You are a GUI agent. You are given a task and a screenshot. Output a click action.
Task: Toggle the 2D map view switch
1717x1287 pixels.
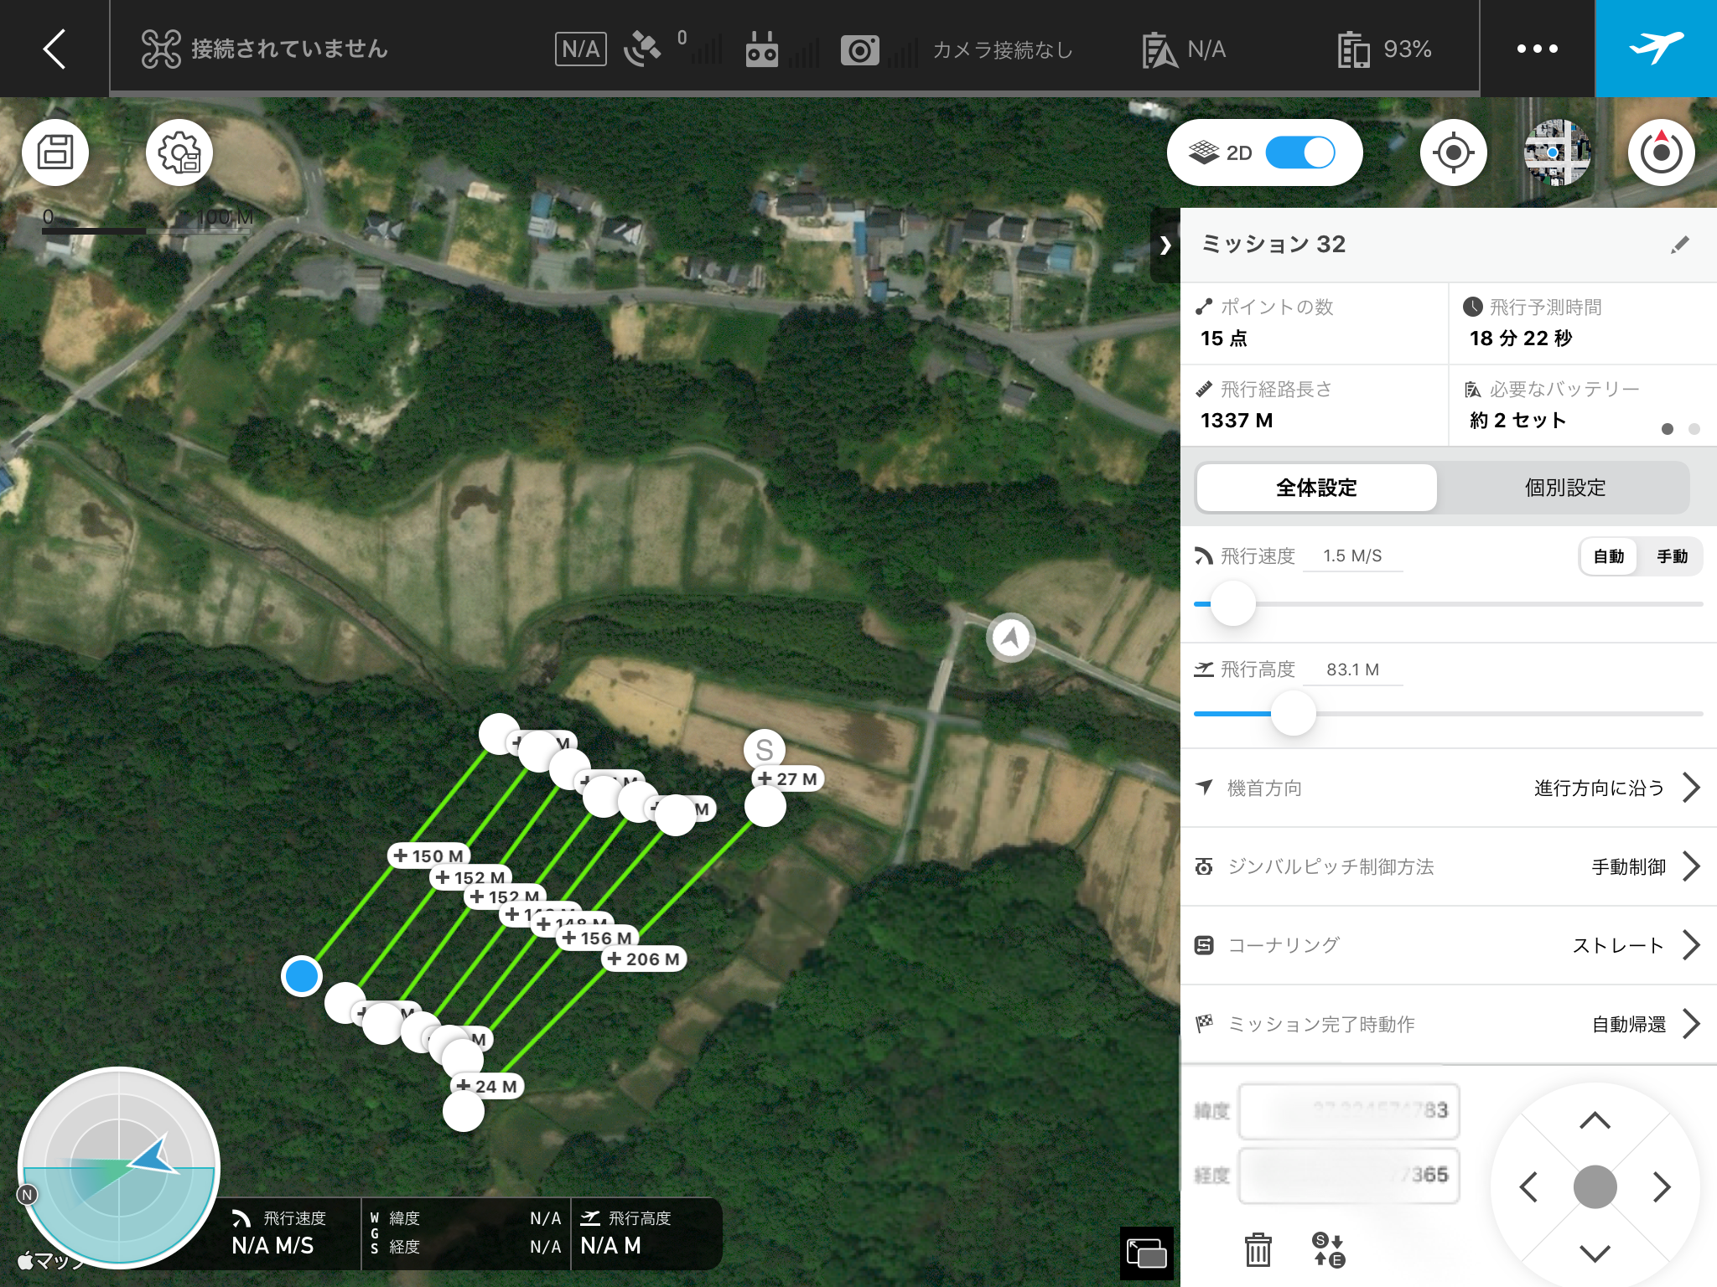(x=1299, y=152)
